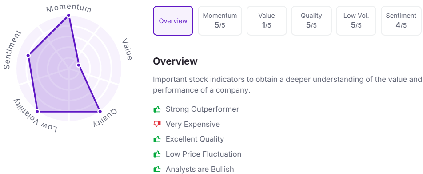Click thumbs-up icon beside Excellent Quality
The height and width of the screenshot is (174, 423).
157,139
